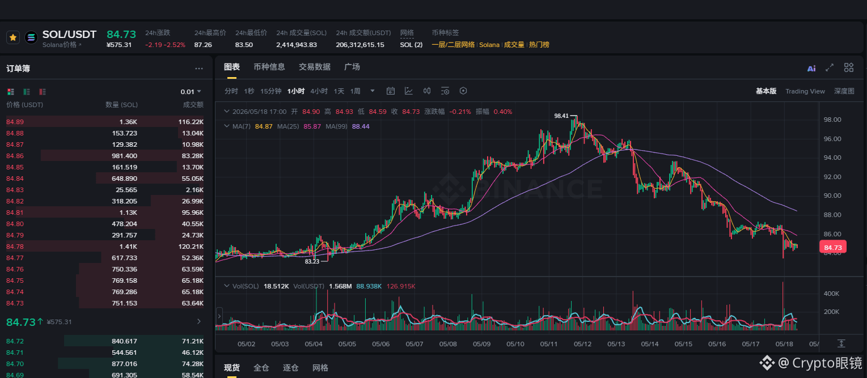Select the 1天 interval

(x=339, y=91)
